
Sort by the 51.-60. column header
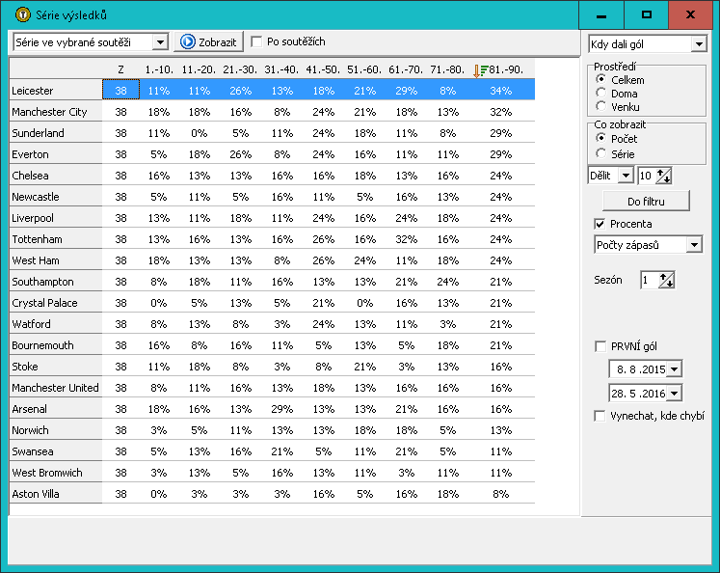click(364, 69)
